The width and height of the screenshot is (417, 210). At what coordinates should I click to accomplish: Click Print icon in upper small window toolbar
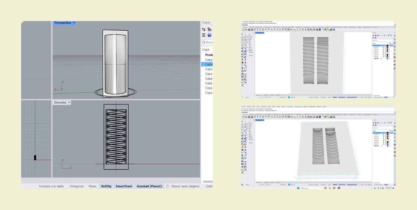(252, 30)
